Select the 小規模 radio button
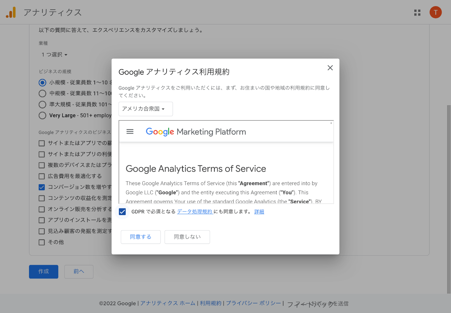451x313 pixels. click(x=43, y=82)
